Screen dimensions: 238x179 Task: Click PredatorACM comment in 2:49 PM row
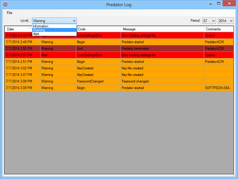point(219,42)
